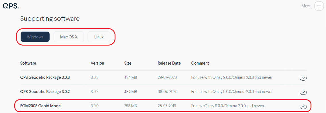
Task: Switch to Linux downloads
Action: coord(99,37)
